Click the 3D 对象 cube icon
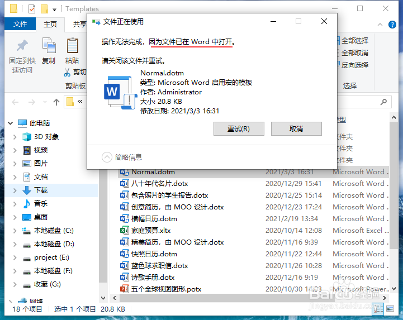 pos(27,137)
